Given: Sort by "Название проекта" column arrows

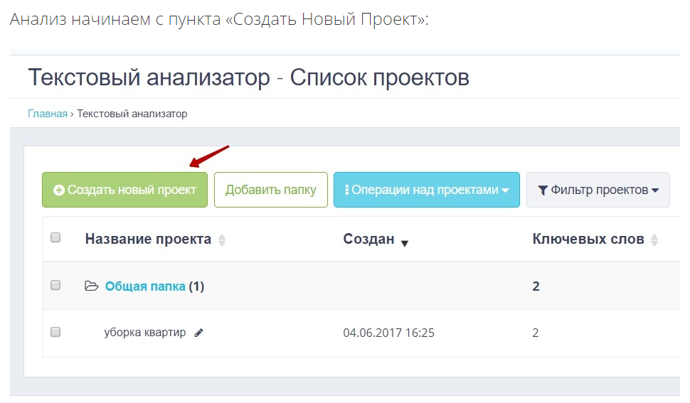Looking at the screenshot, I should pyautogui.click(x=222, y=240).
